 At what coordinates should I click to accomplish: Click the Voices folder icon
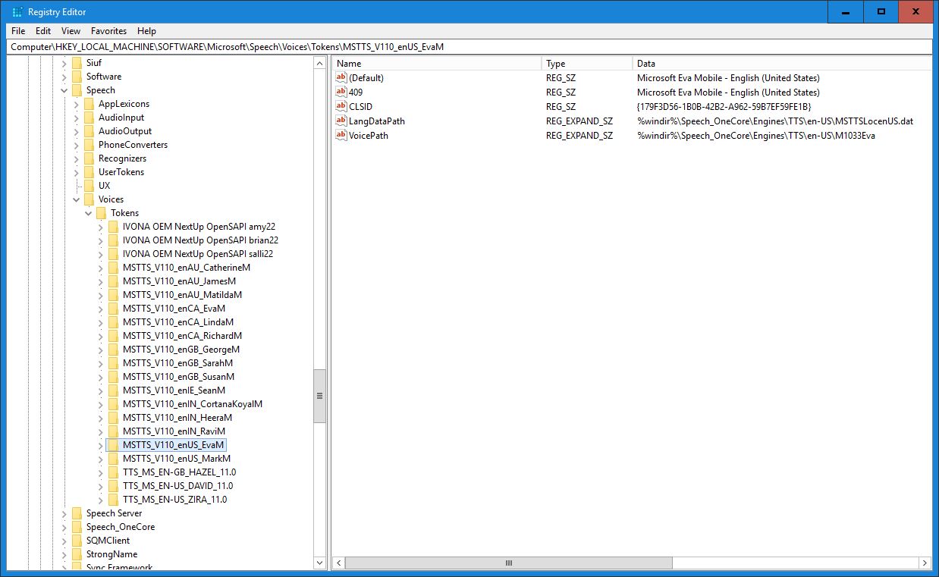click(90, 199)
